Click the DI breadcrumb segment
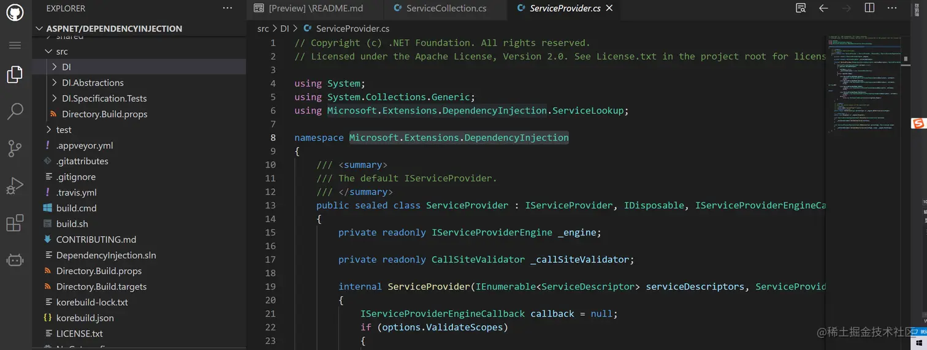 284,29
